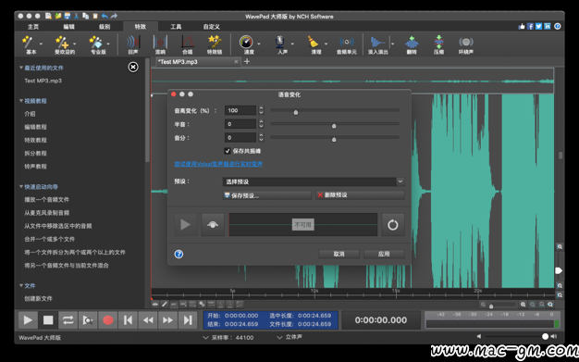This screenshot has height=362, width=579.
Task: Apply the 回声 echo effect
Action: tap(132, 44)
